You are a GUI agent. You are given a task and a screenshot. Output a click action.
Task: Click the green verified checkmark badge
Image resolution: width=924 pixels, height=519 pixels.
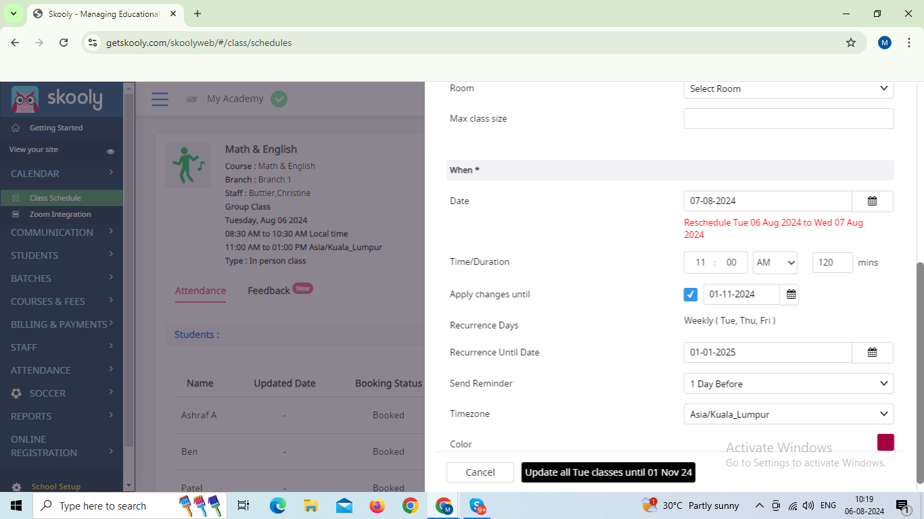click(279, 99)
